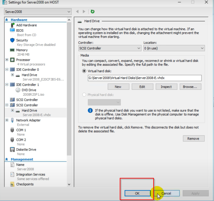Click the forward navigation arrow
Screen dimensions: 214x201
pyautogui.click(x=84, y=12)
